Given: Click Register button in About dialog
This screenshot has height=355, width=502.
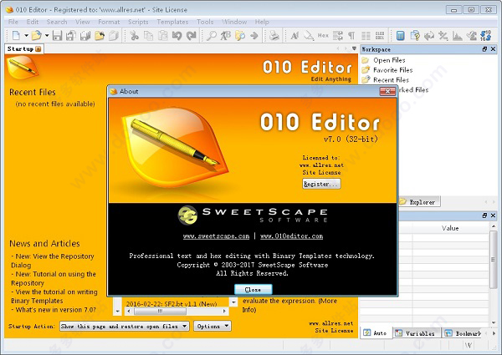Looking at the screenshot, I should point(321,184).
